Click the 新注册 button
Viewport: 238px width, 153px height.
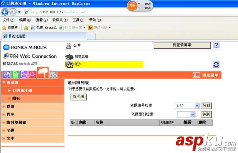click(x=78, y=97)
